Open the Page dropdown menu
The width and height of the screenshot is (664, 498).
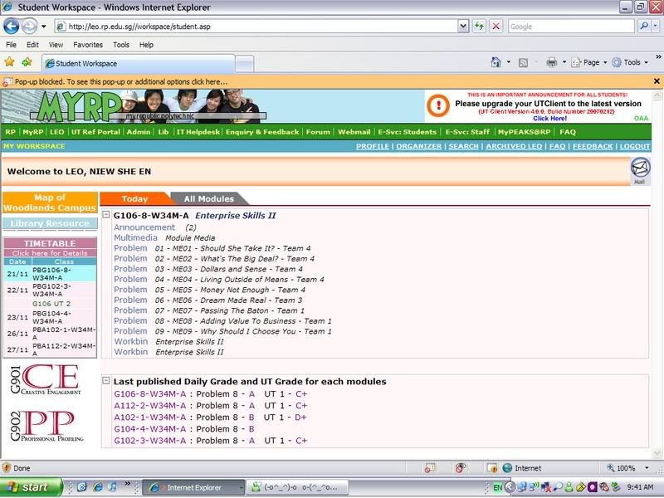(590, 62)
